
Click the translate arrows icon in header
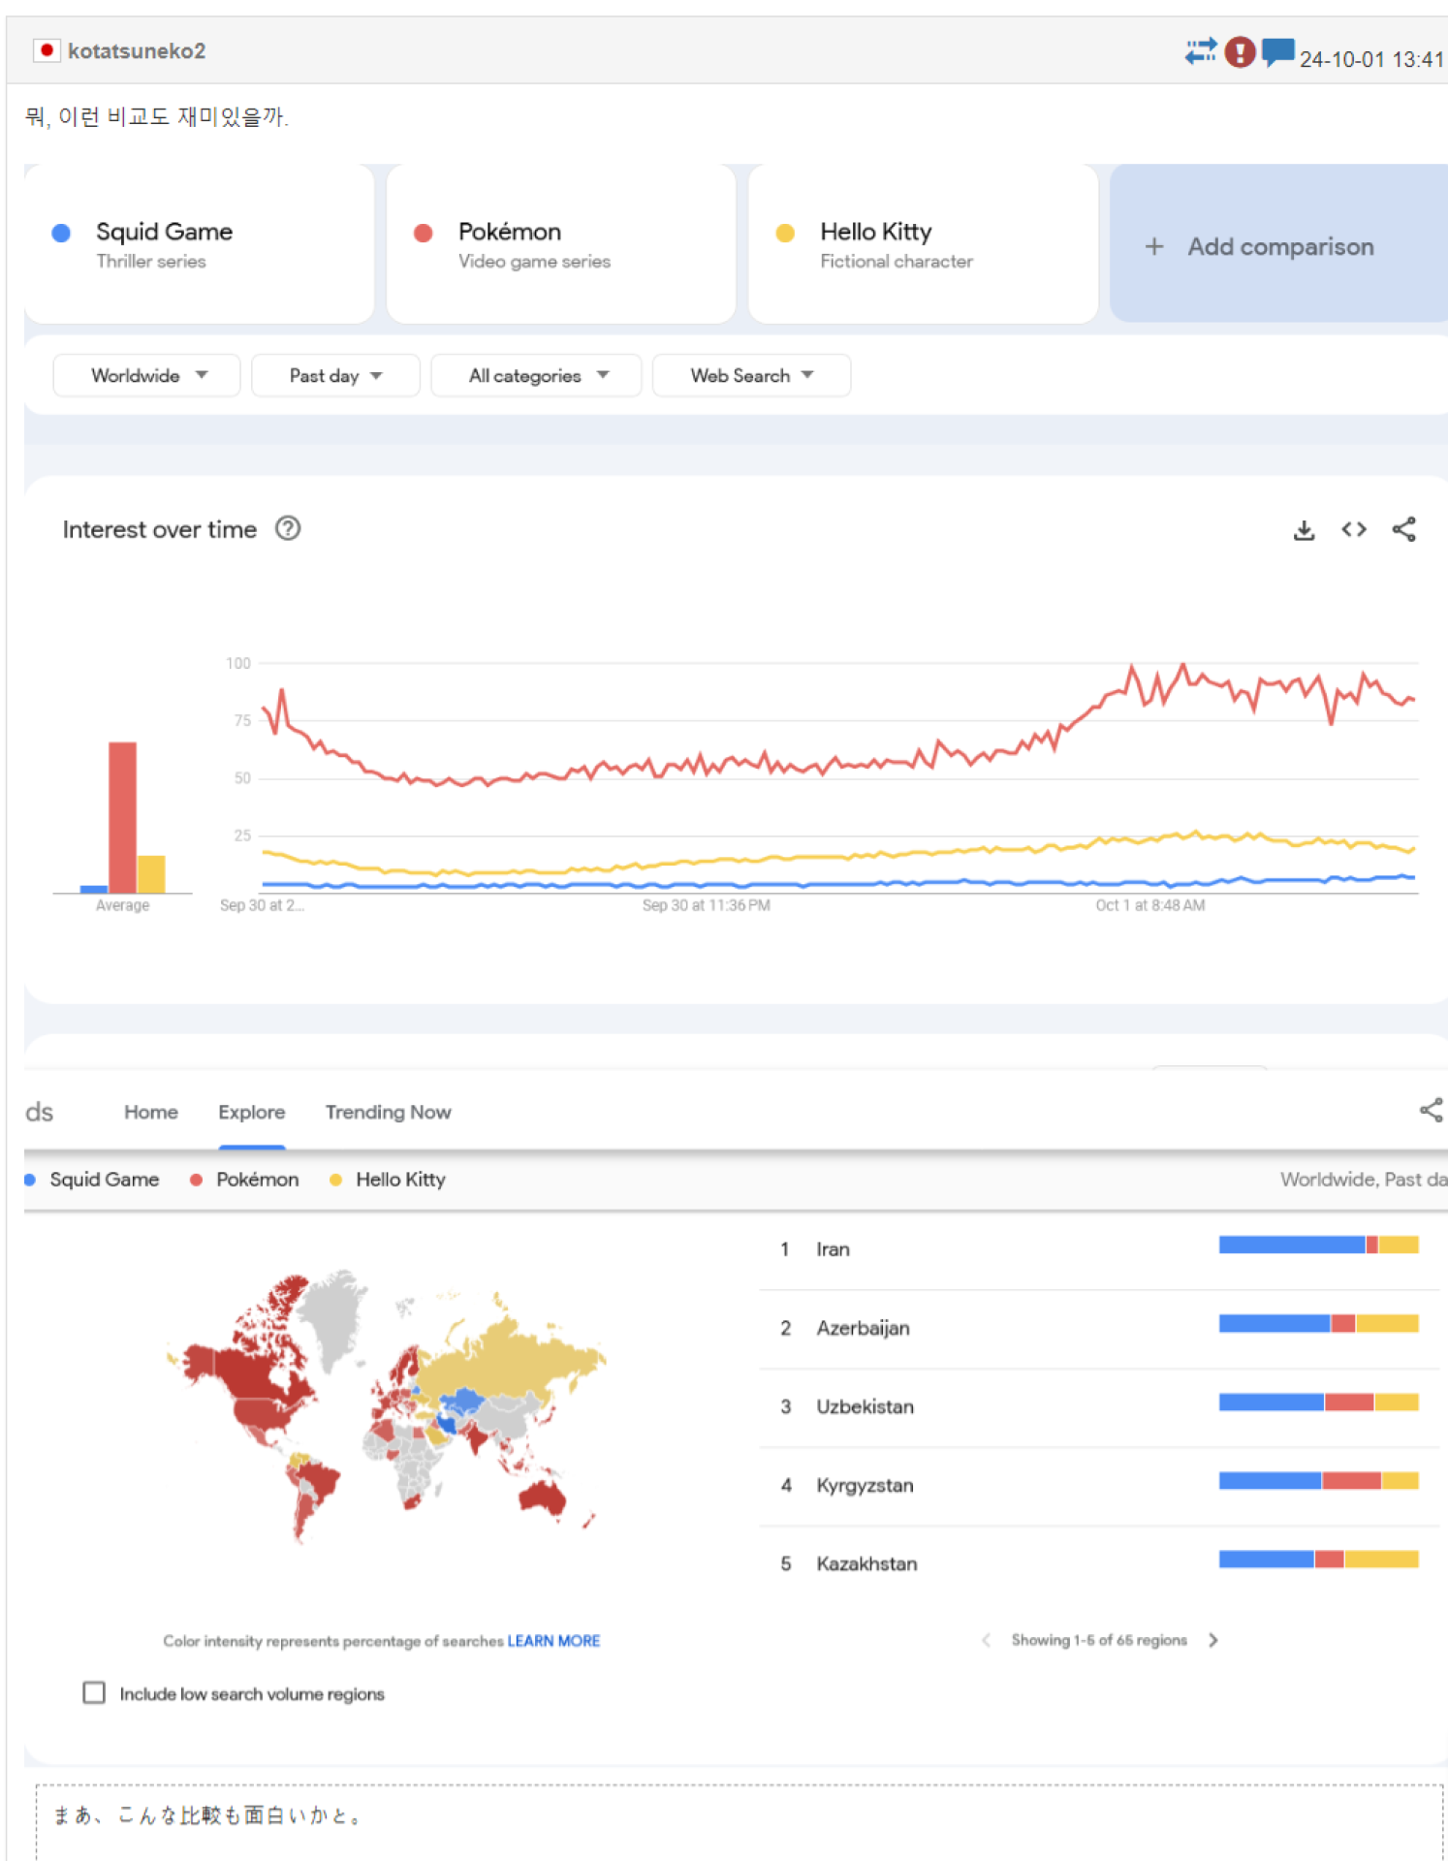pos(1200,50)
